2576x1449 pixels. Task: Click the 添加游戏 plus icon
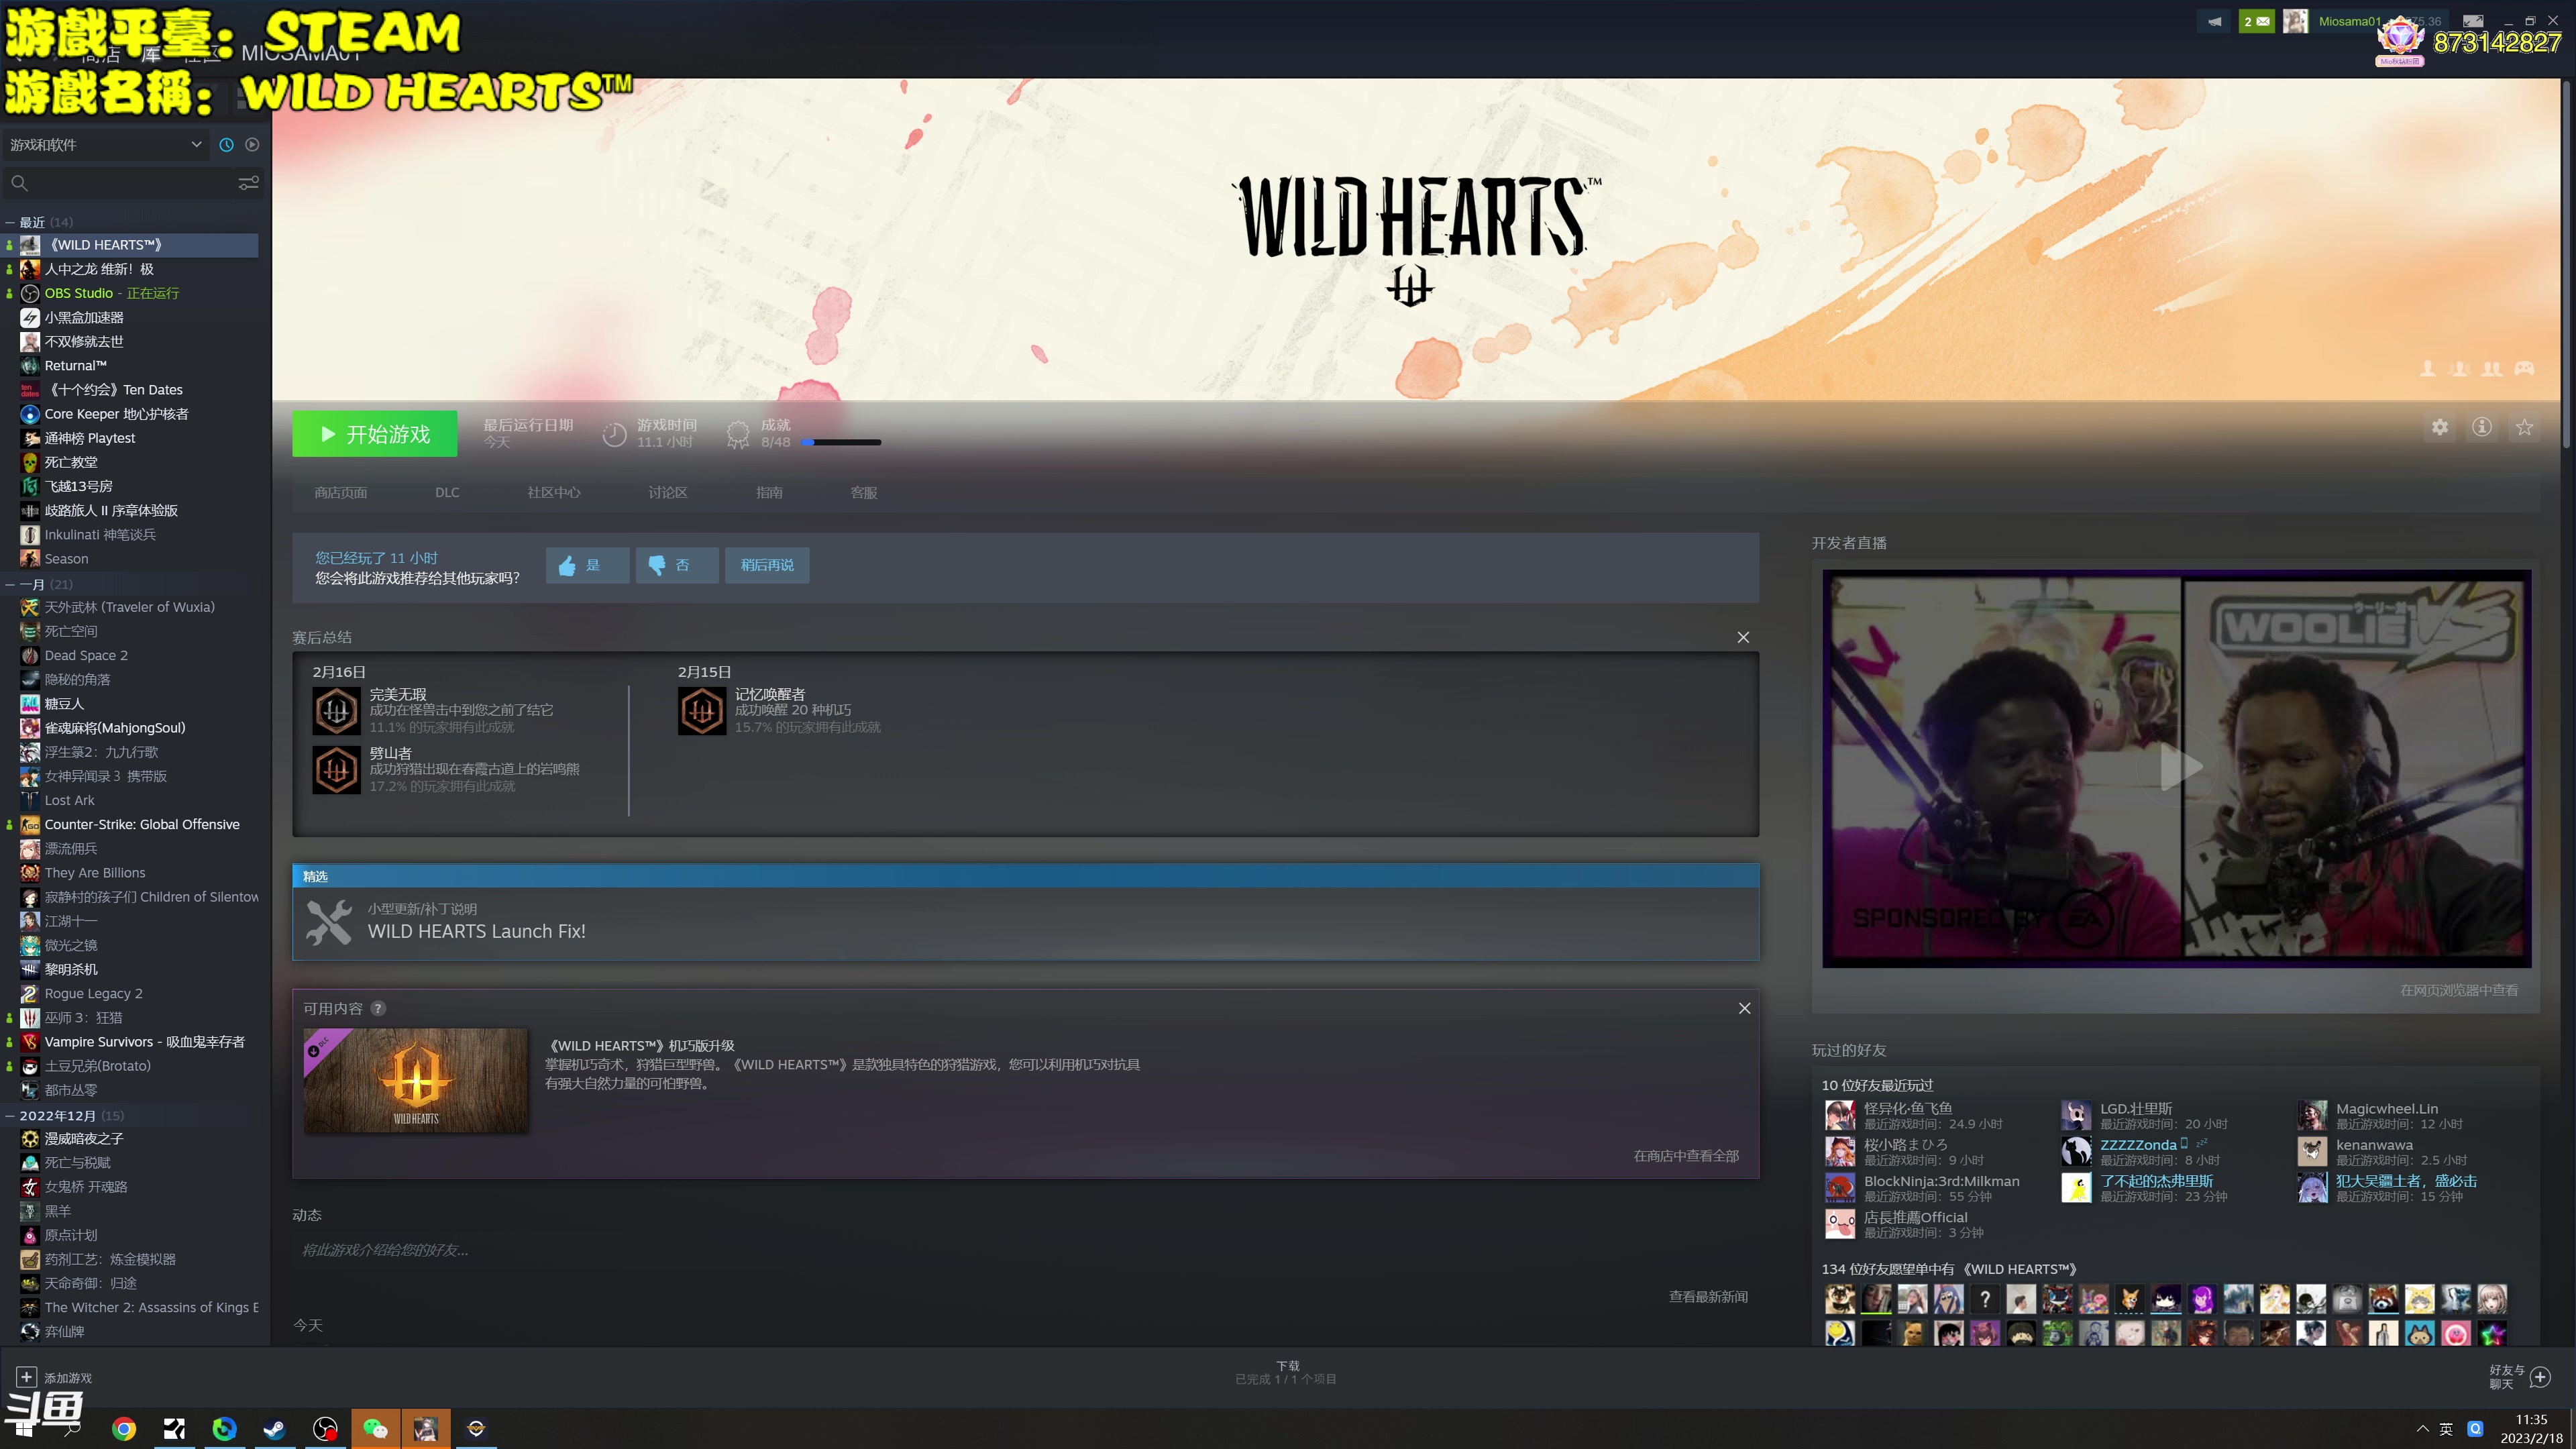tap(27, 1377)
